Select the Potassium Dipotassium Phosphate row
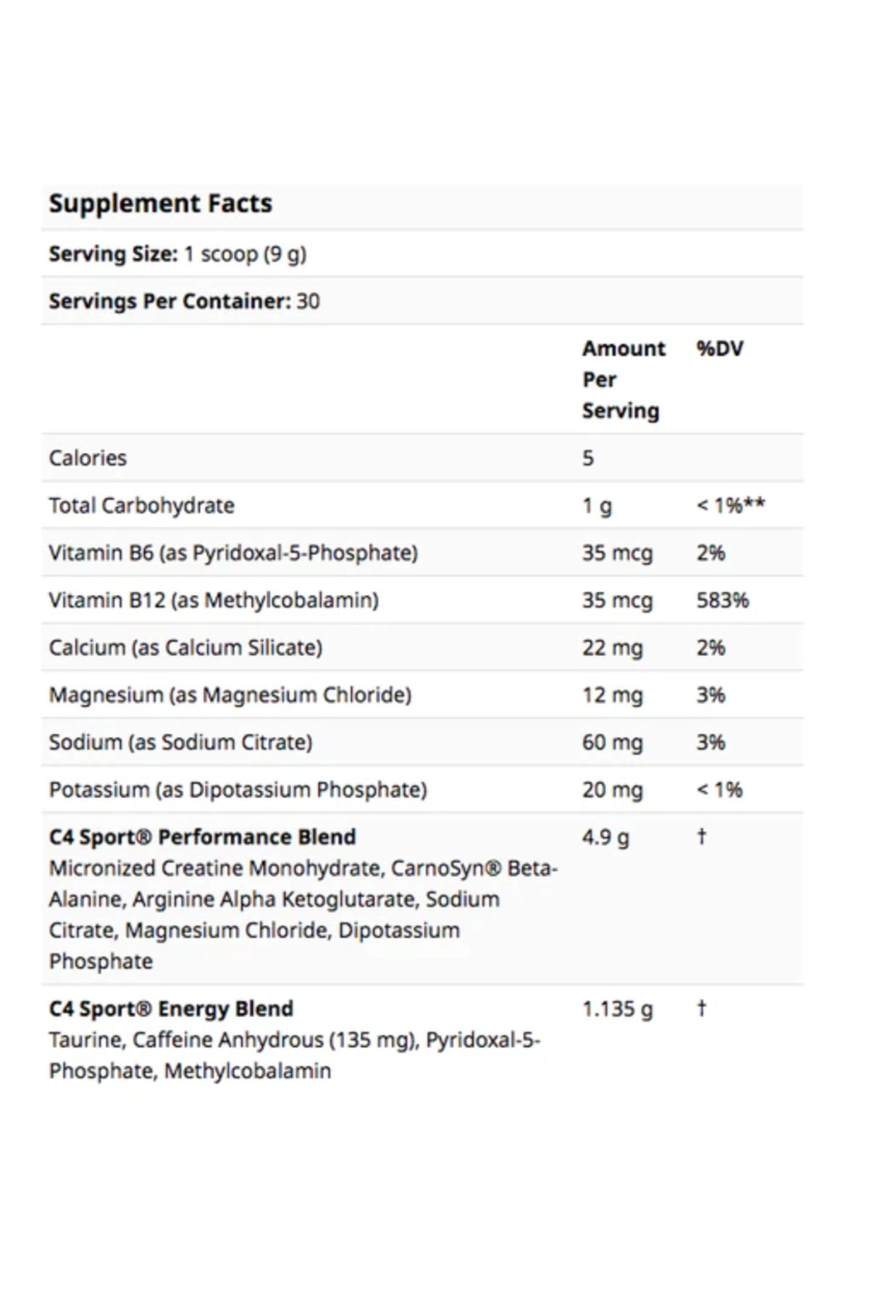 [422, 789]
